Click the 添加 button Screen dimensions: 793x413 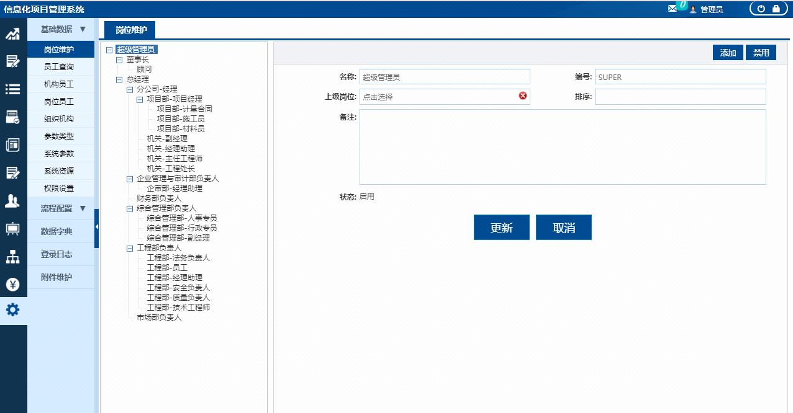(727, 52)
